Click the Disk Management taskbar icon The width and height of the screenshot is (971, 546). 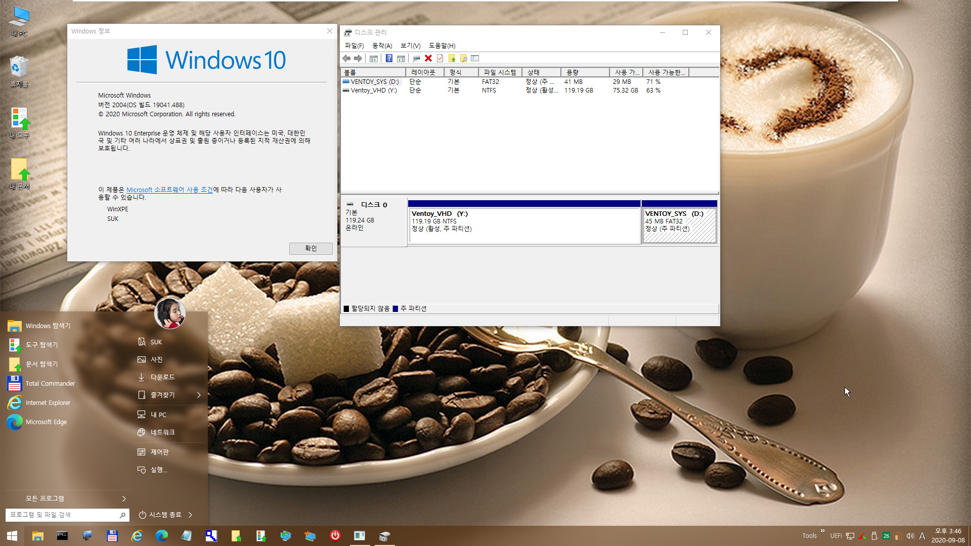(384, 536)
